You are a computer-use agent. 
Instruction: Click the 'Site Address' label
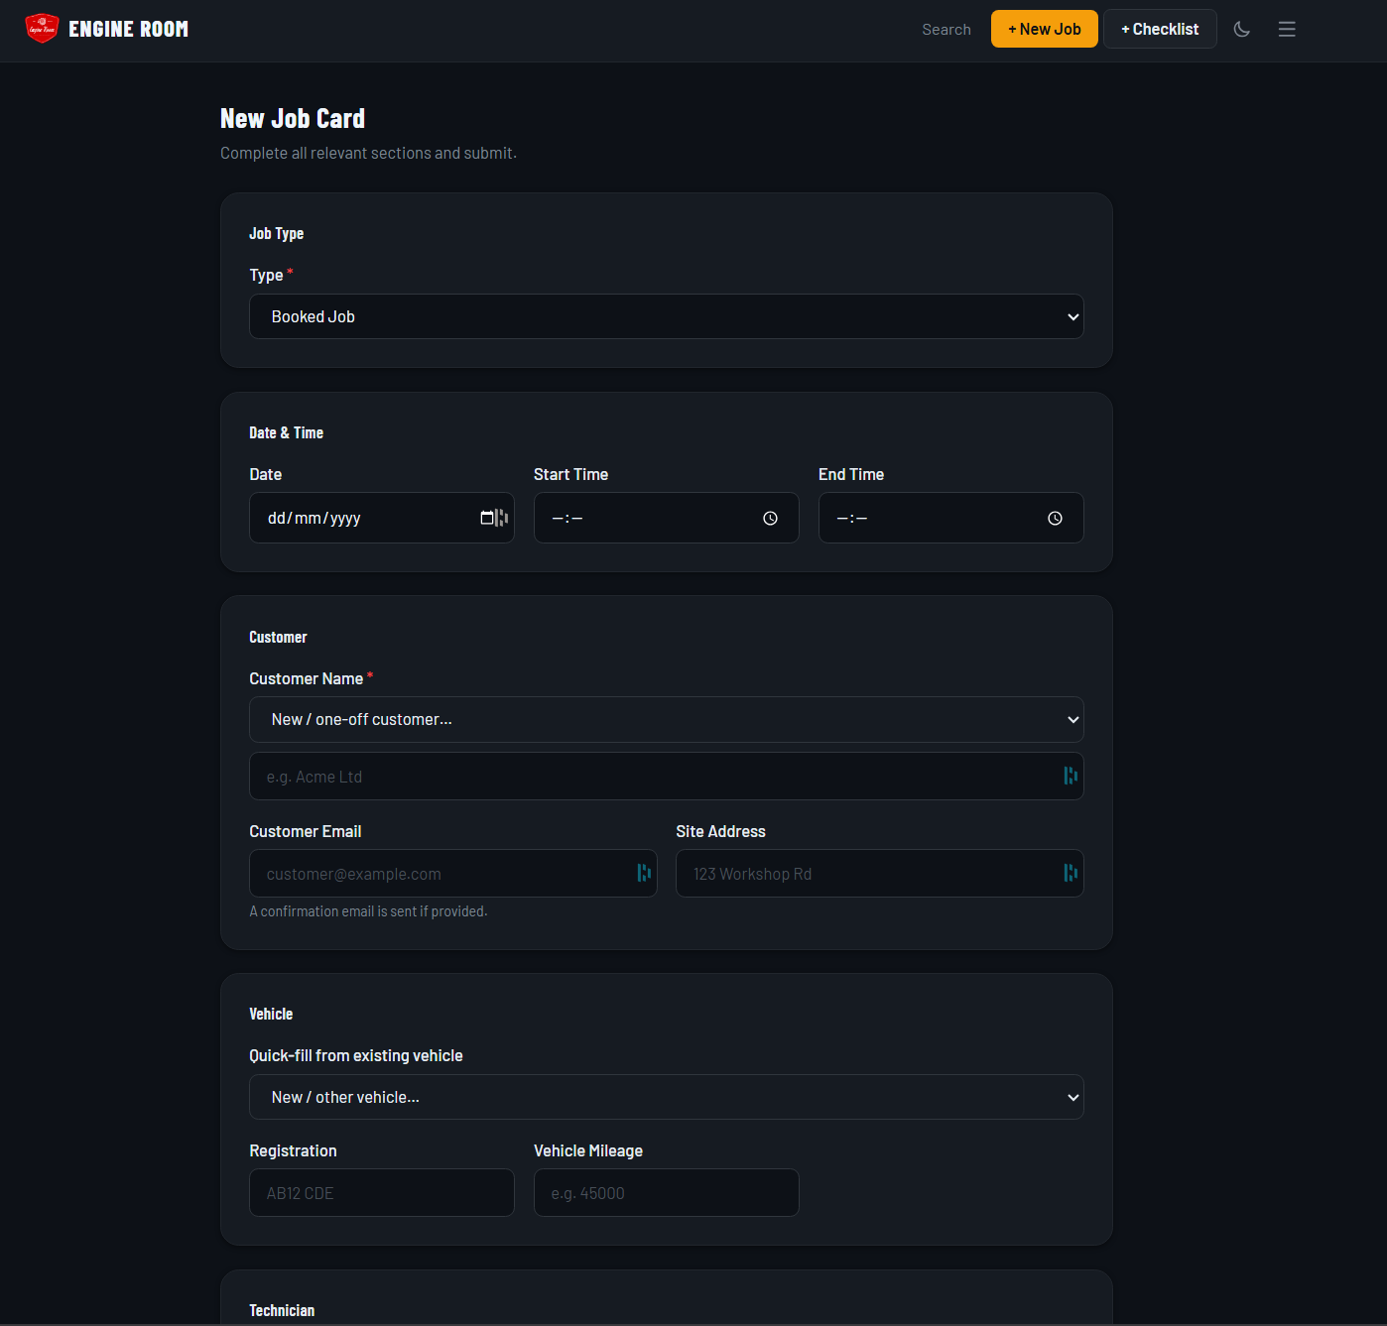pos(720,831)
